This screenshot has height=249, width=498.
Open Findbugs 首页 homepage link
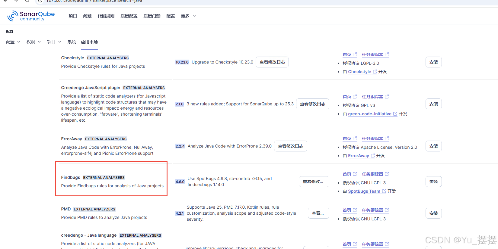[x=350, y=174]
